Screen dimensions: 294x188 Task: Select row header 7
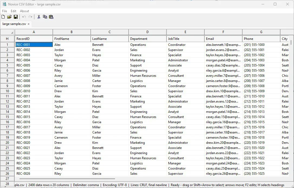pyautogui.click(x=7, y=76)
